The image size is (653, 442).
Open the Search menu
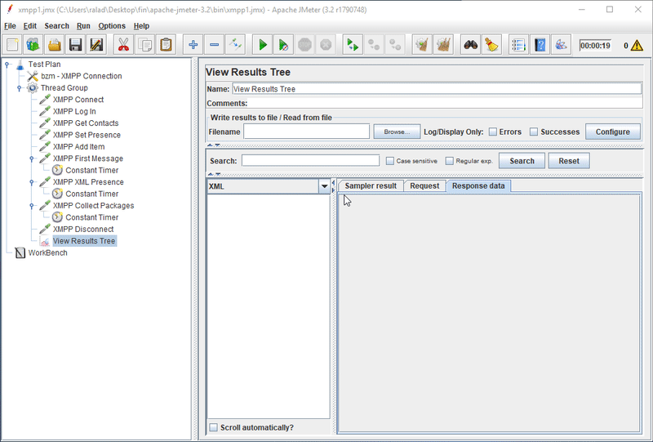point(56,26)
